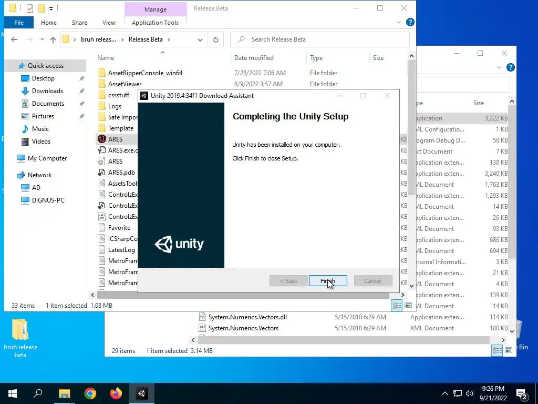
Task: Sort by Type column in front window
Action: pyautogui.click(x=316, y=58)
